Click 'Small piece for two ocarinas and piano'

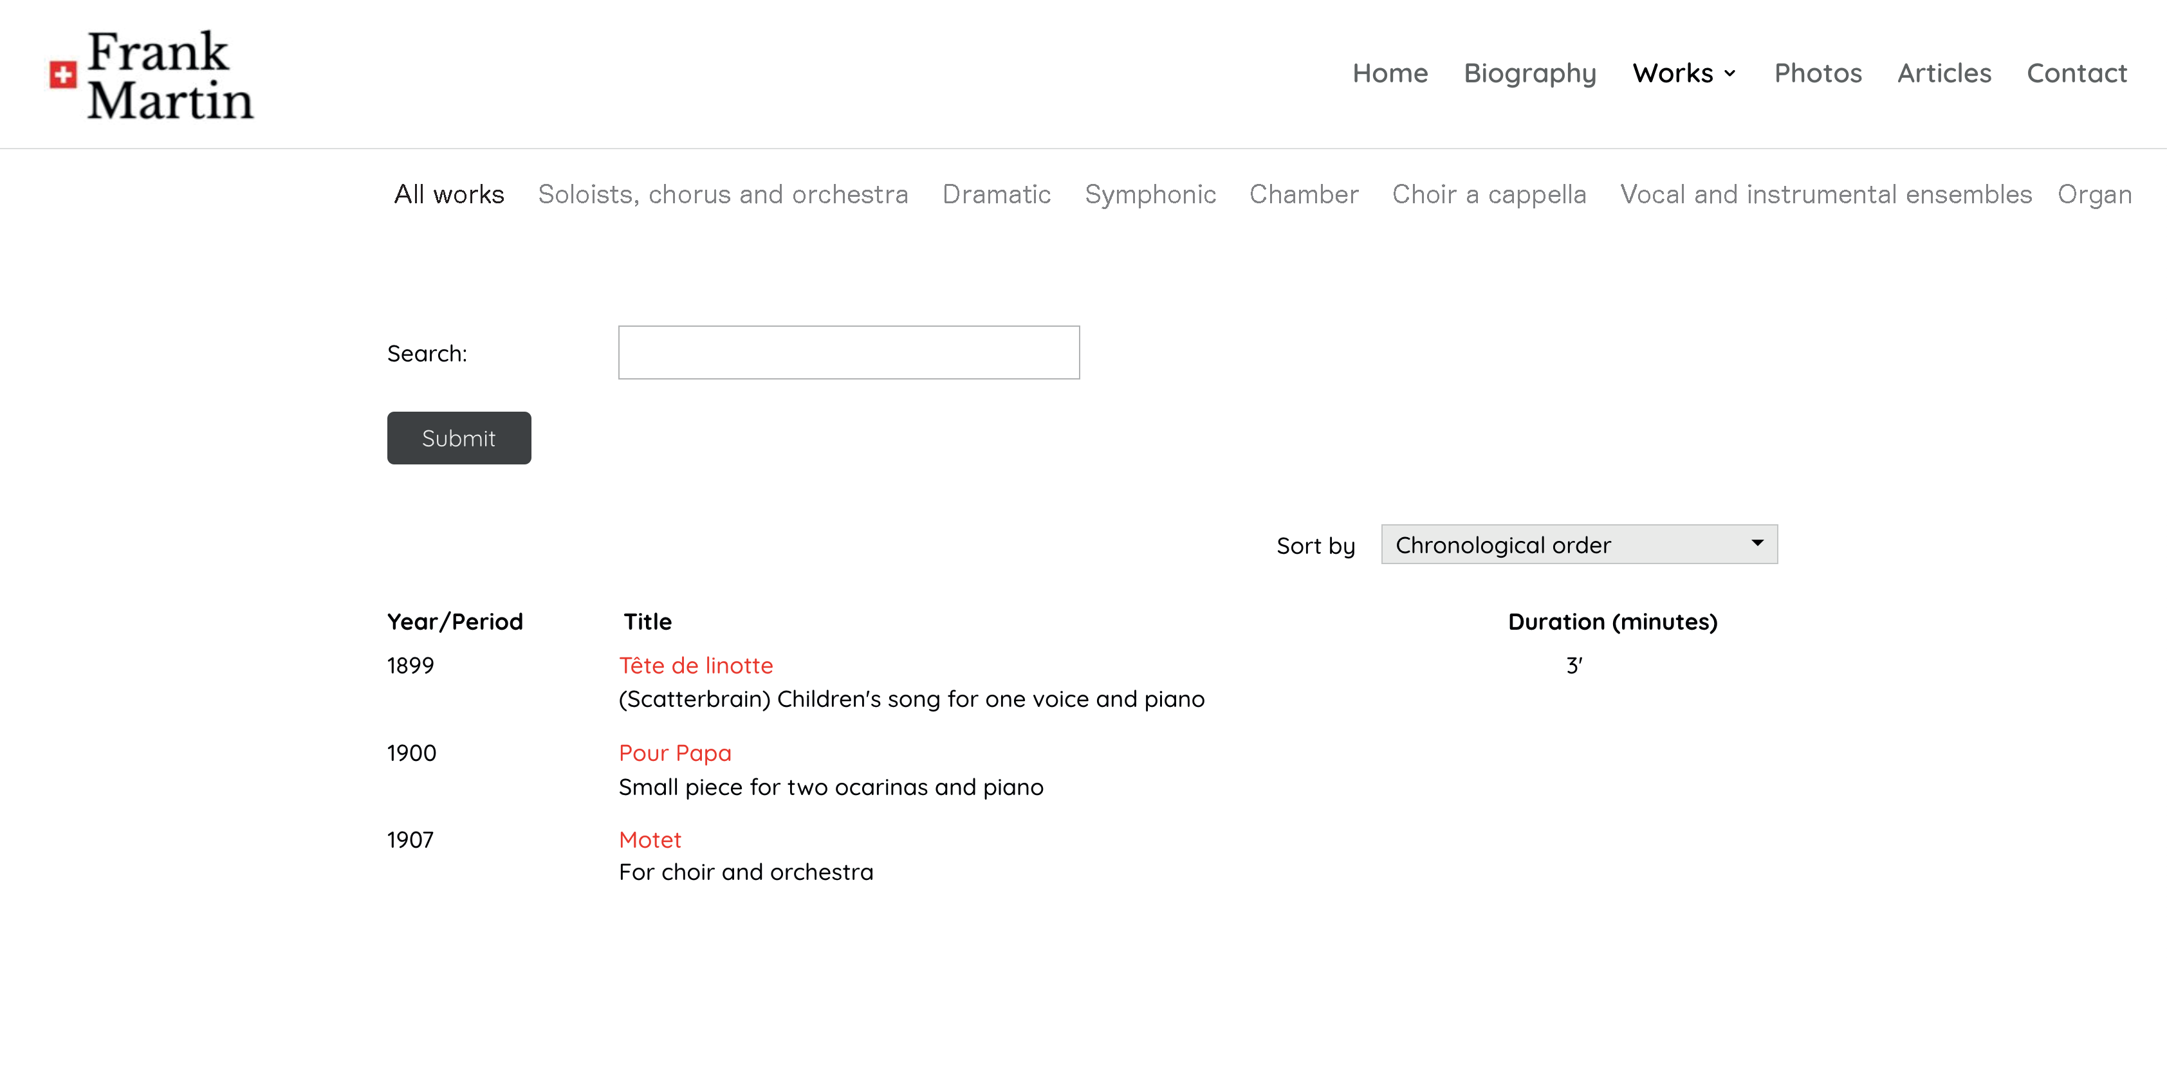831,787
